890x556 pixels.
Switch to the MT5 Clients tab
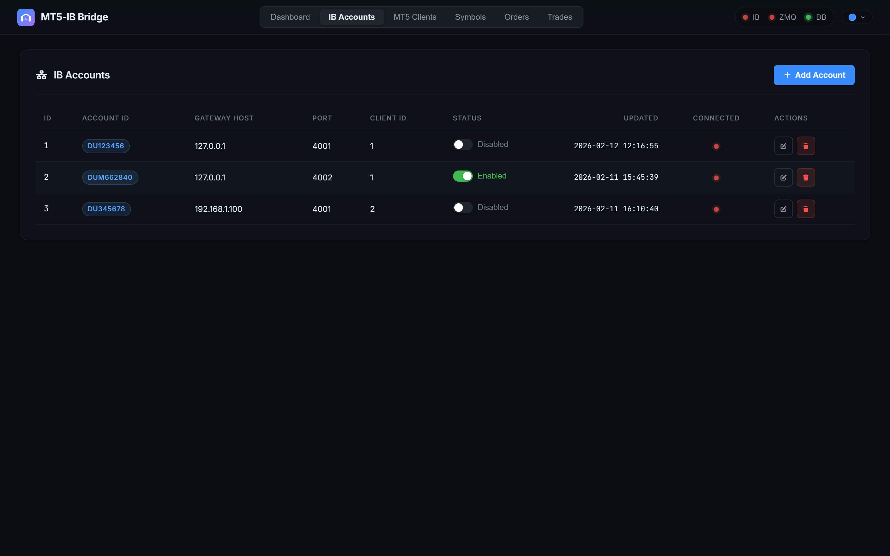pos(414,17)
